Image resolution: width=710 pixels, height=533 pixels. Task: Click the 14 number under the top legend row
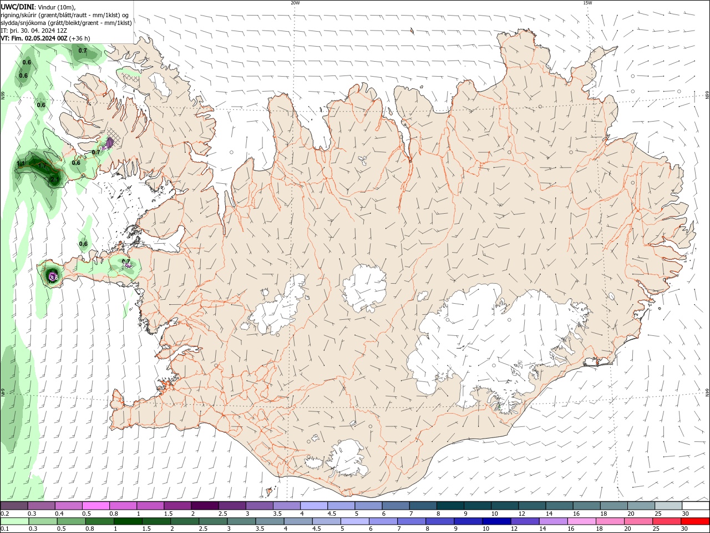pyautogui.click(x=549, y=514)
